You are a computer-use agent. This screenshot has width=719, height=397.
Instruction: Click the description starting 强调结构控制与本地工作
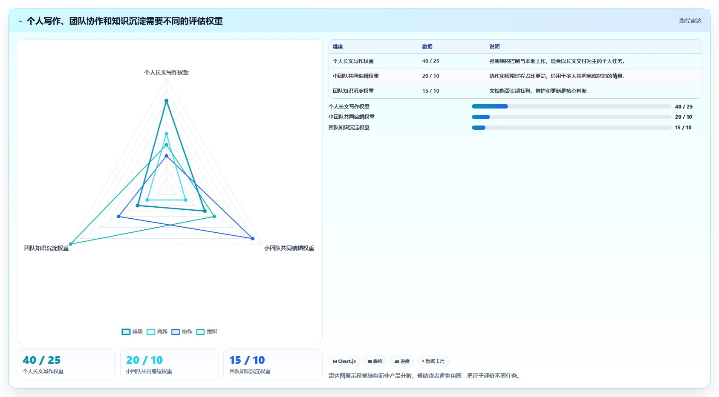point(558,61)
